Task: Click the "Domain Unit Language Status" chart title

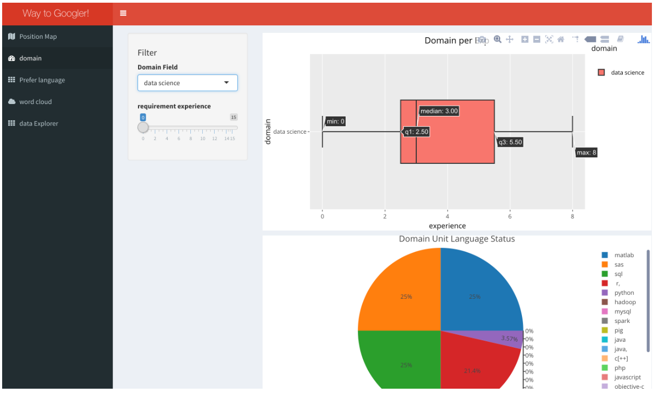Action: click(457, 239)
